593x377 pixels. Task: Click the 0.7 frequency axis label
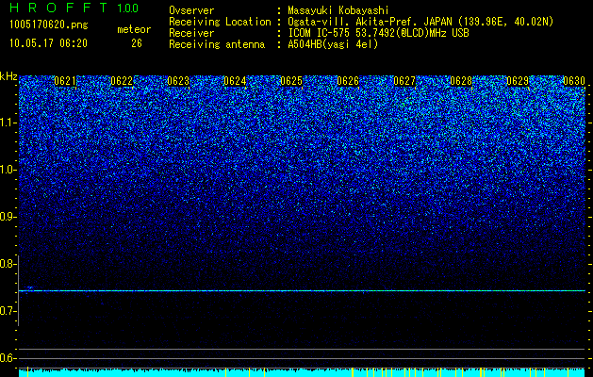pos(8,311)
